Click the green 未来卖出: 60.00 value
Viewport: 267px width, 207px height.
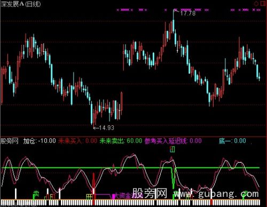(x=121, y=141)
